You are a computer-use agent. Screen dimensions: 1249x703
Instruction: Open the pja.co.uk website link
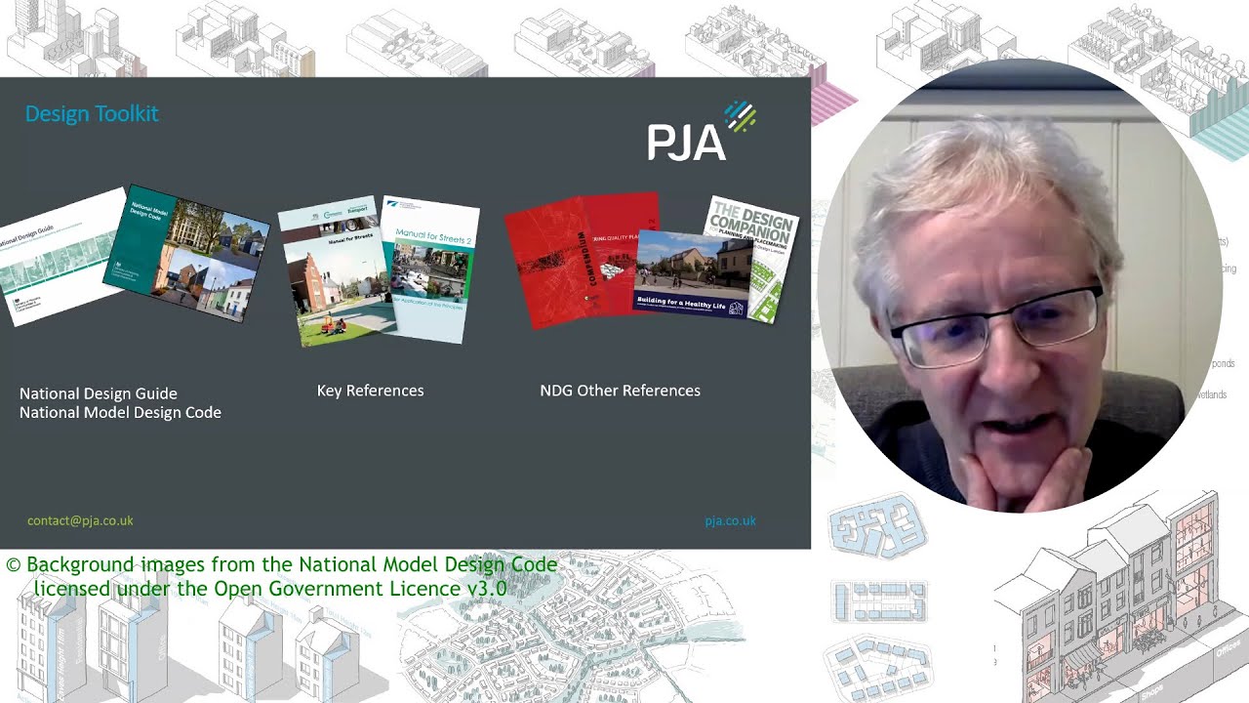tap(732, 520)
